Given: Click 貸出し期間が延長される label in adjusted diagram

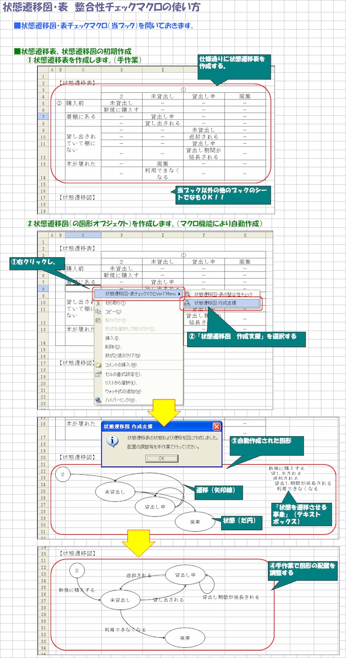Looking at the screenshot, I should [231, 597].
